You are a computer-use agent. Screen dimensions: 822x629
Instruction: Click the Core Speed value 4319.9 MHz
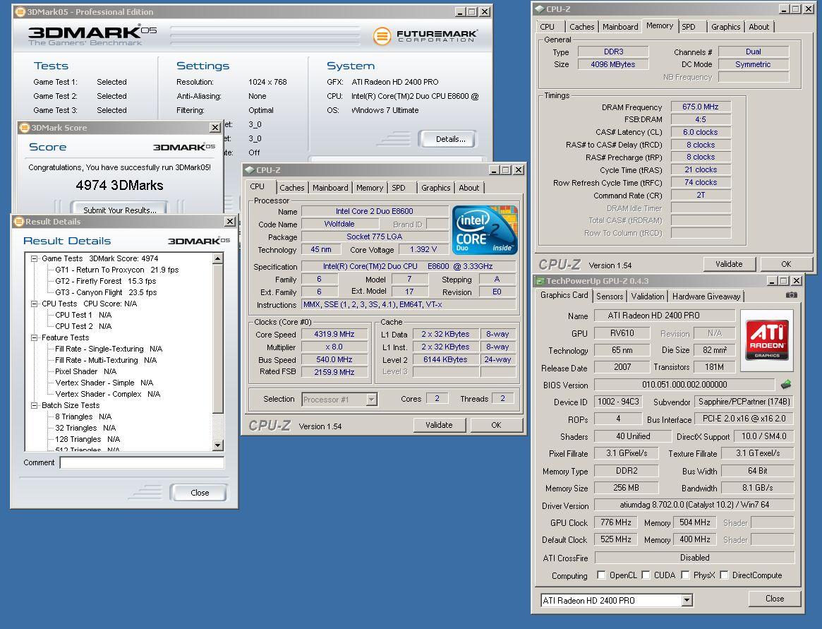point(334,334)
